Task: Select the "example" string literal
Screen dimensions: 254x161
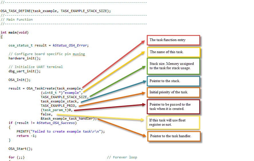Action: point(72,93)
